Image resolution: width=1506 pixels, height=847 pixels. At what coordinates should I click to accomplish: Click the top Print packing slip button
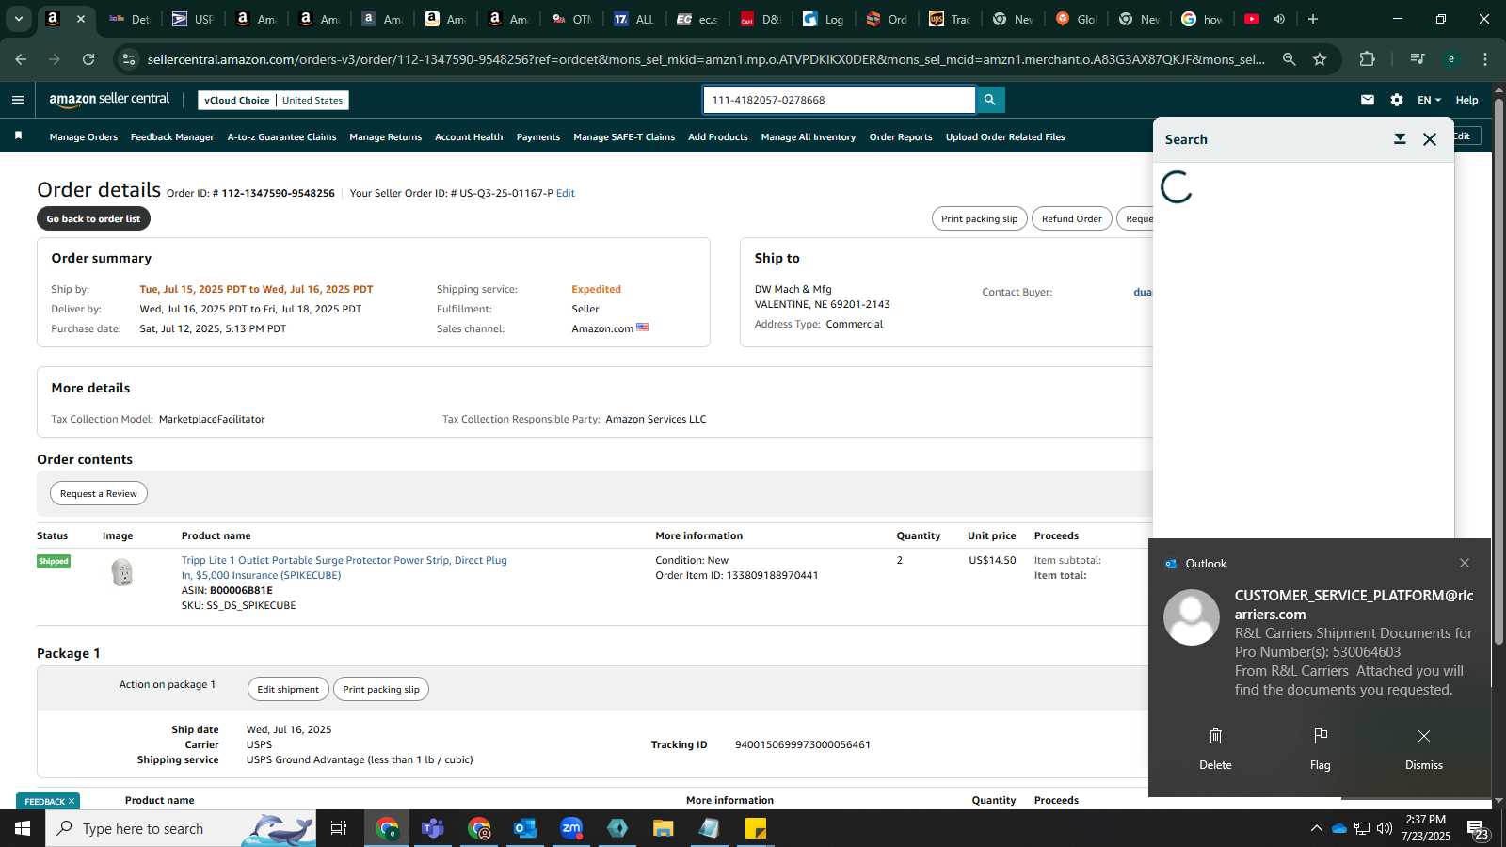[979, 218]
